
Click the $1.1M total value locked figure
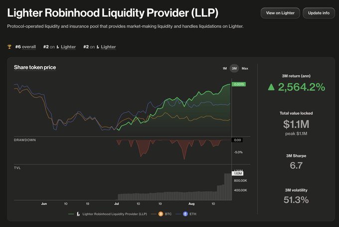pyautogui.click(x=296, y=124)
